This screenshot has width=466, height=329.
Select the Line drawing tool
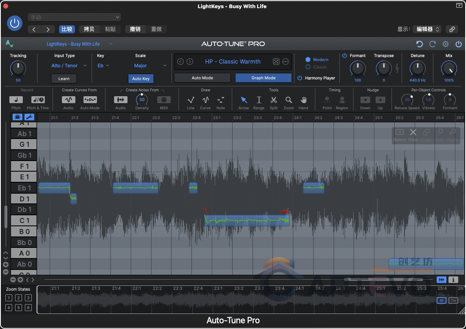click(x=191, y=101)
